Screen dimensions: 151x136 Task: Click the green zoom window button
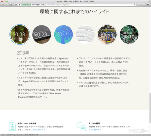7,2
